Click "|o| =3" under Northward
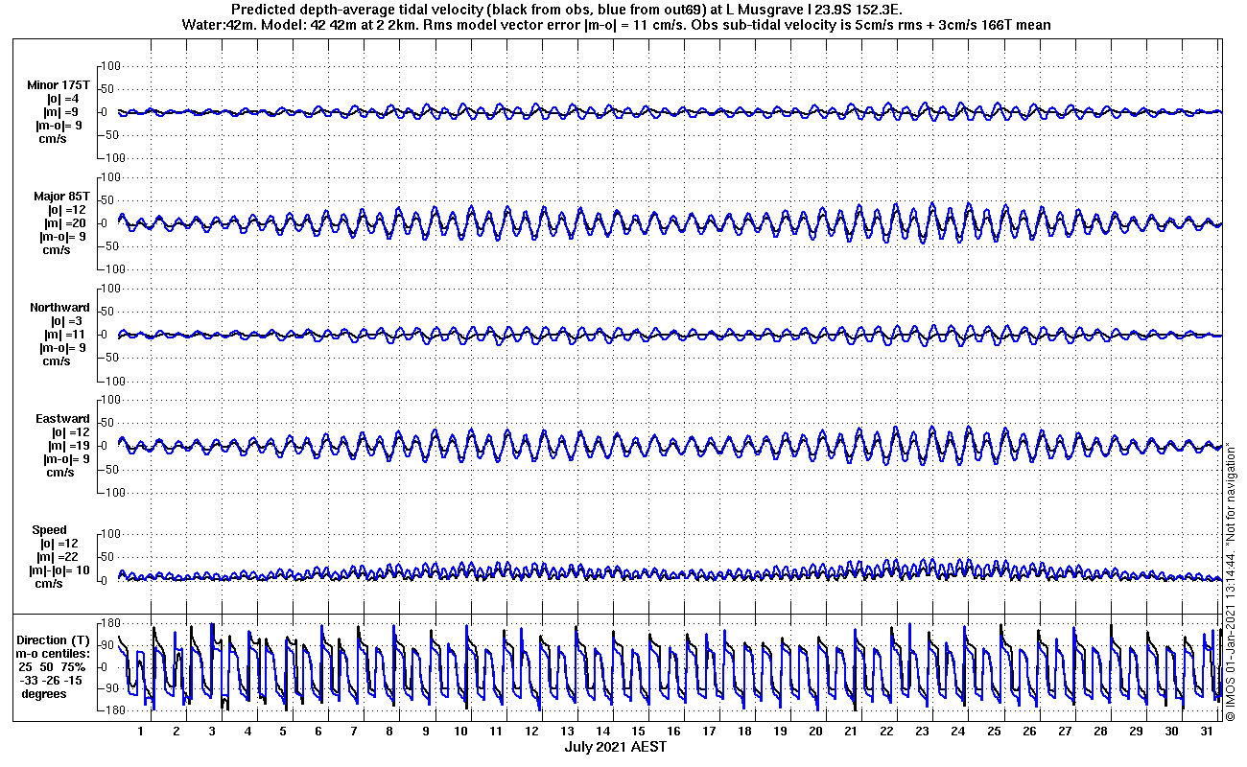Image resolution: width=1247 pixels, height=767 pixels. pos(65,321)
